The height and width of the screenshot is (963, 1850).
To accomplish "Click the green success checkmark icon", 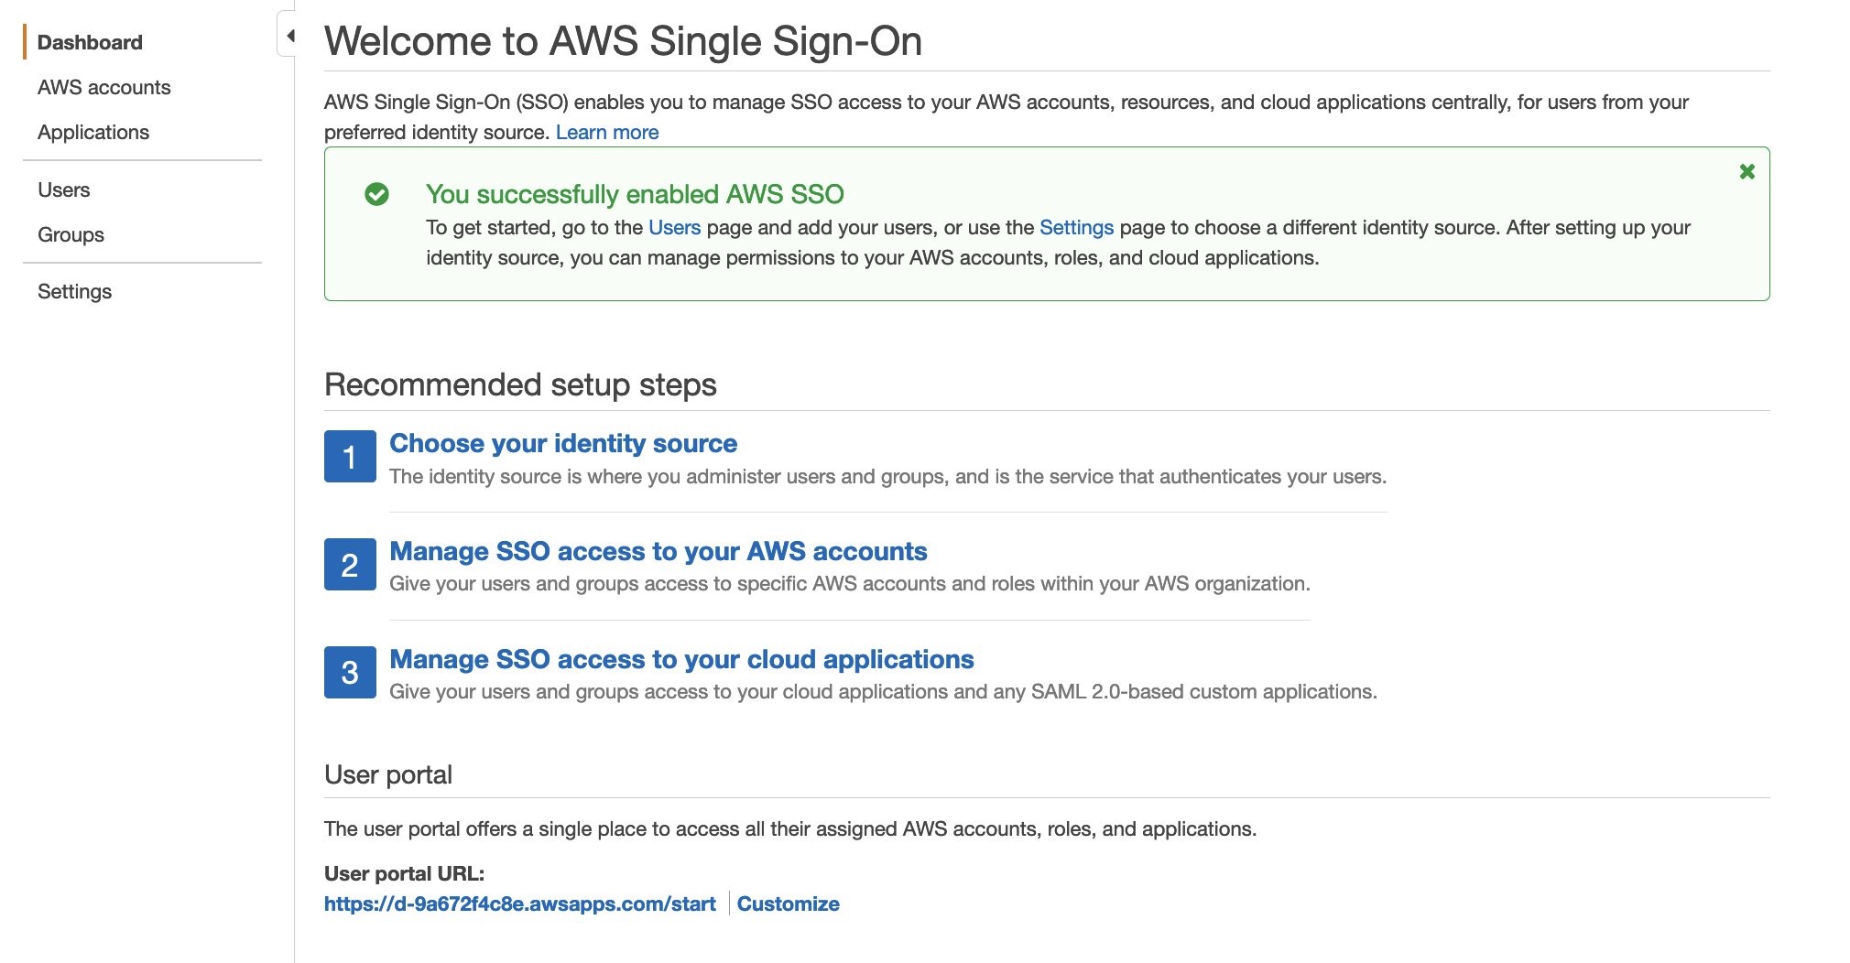I will point(376,194).
